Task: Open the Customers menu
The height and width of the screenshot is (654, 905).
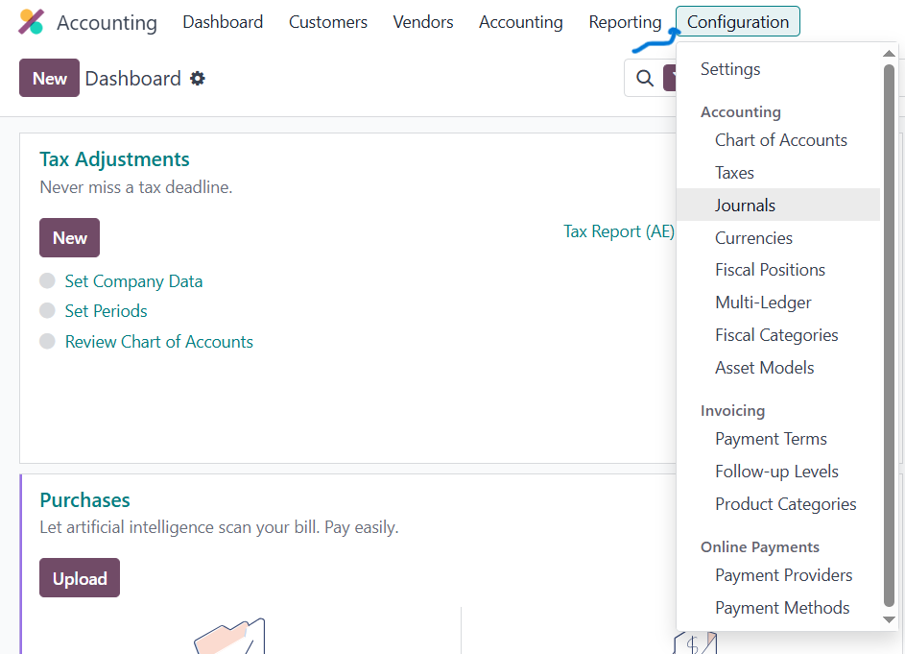Action: [327, 22]
